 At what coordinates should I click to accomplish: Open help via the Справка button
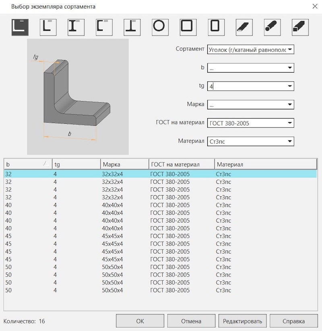pos(294,321)
